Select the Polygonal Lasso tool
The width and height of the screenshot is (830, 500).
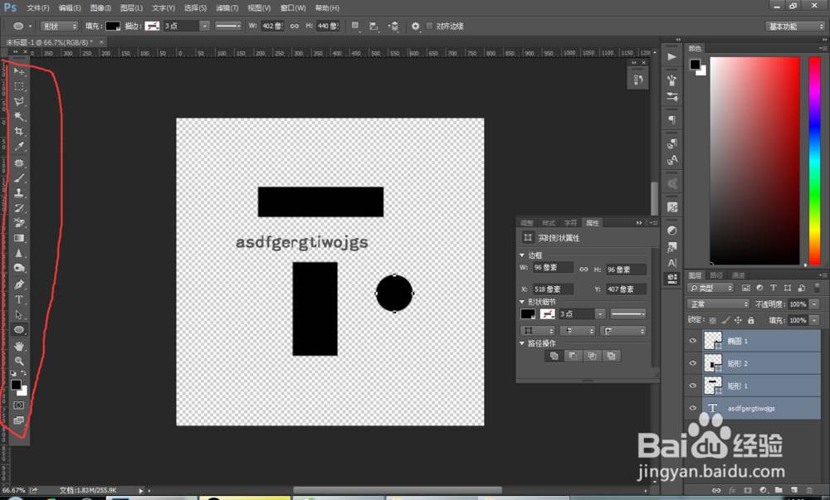pos(19,101)
